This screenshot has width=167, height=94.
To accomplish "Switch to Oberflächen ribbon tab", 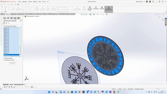I will pos(14,14).
